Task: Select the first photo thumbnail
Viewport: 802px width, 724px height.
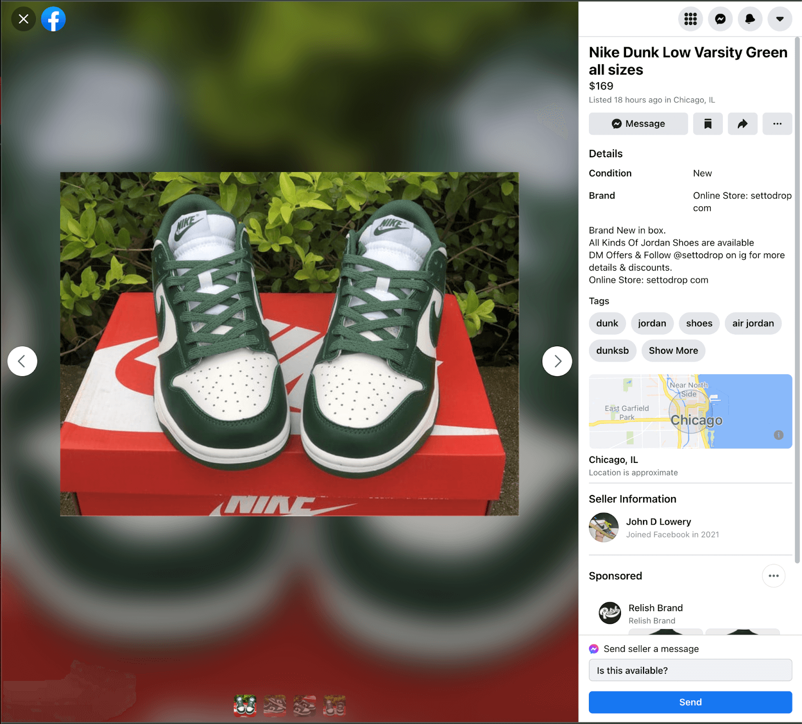Action: tap(245, 705)
